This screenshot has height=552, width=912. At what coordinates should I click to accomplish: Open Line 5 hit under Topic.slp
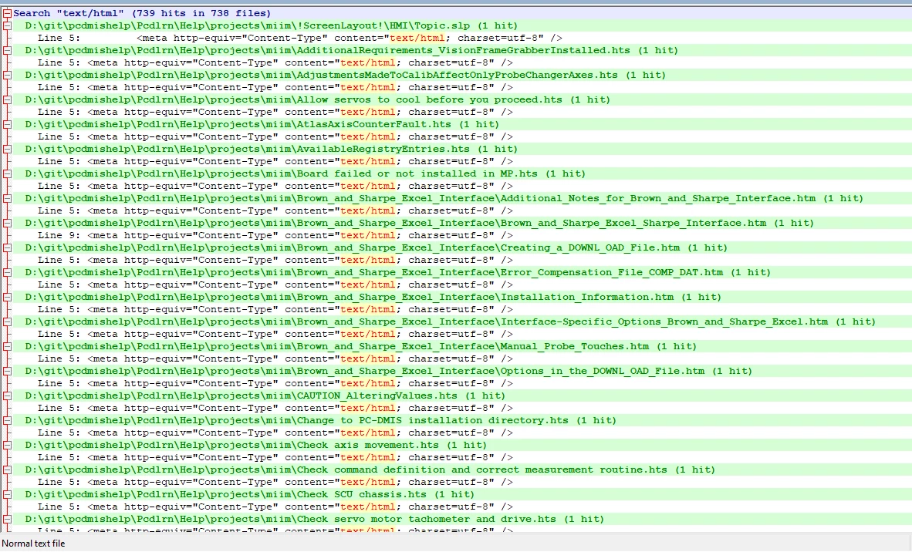click(x=300, y=38)
